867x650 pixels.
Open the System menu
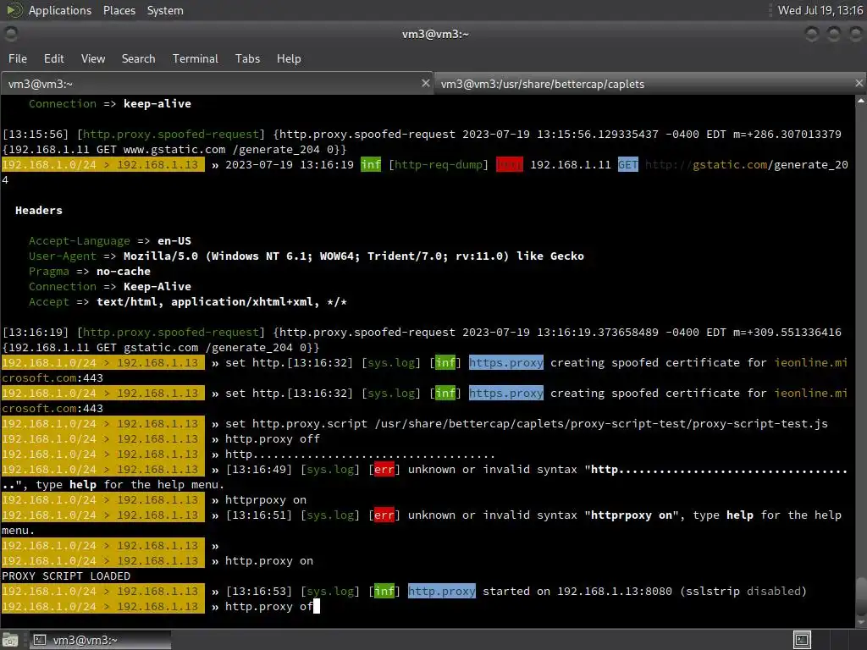pyautogui.click(x=165, y=10)
